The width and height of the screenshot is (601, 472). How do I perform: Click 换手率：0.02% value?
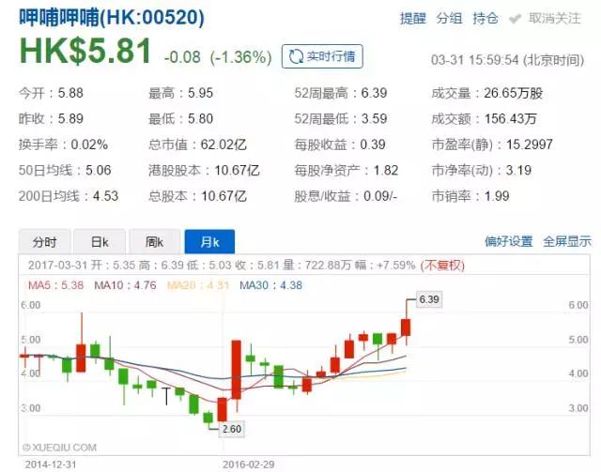pos(63,145)
